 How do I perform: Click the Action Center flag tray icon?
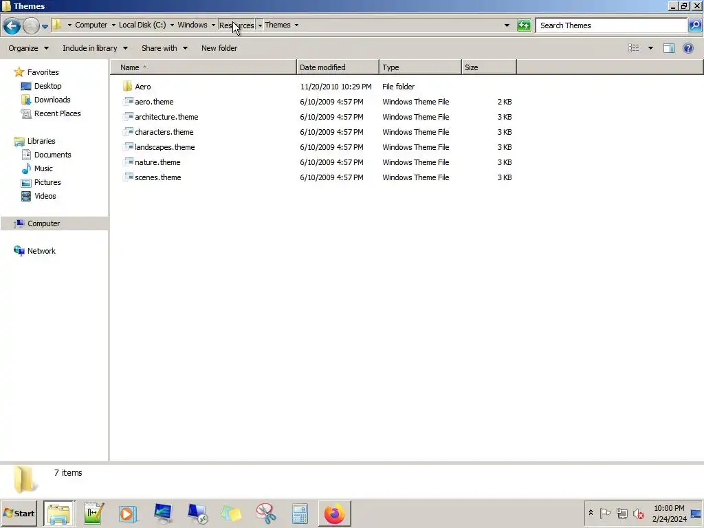(x=605, y=513)
